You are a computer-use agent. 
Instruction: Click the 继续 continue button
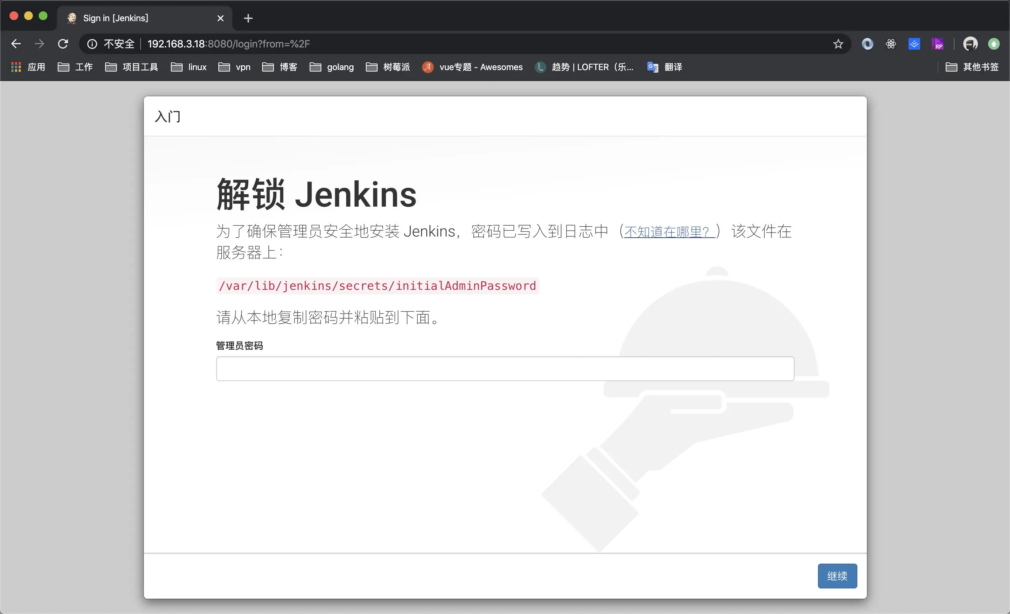tap(837, 576)
